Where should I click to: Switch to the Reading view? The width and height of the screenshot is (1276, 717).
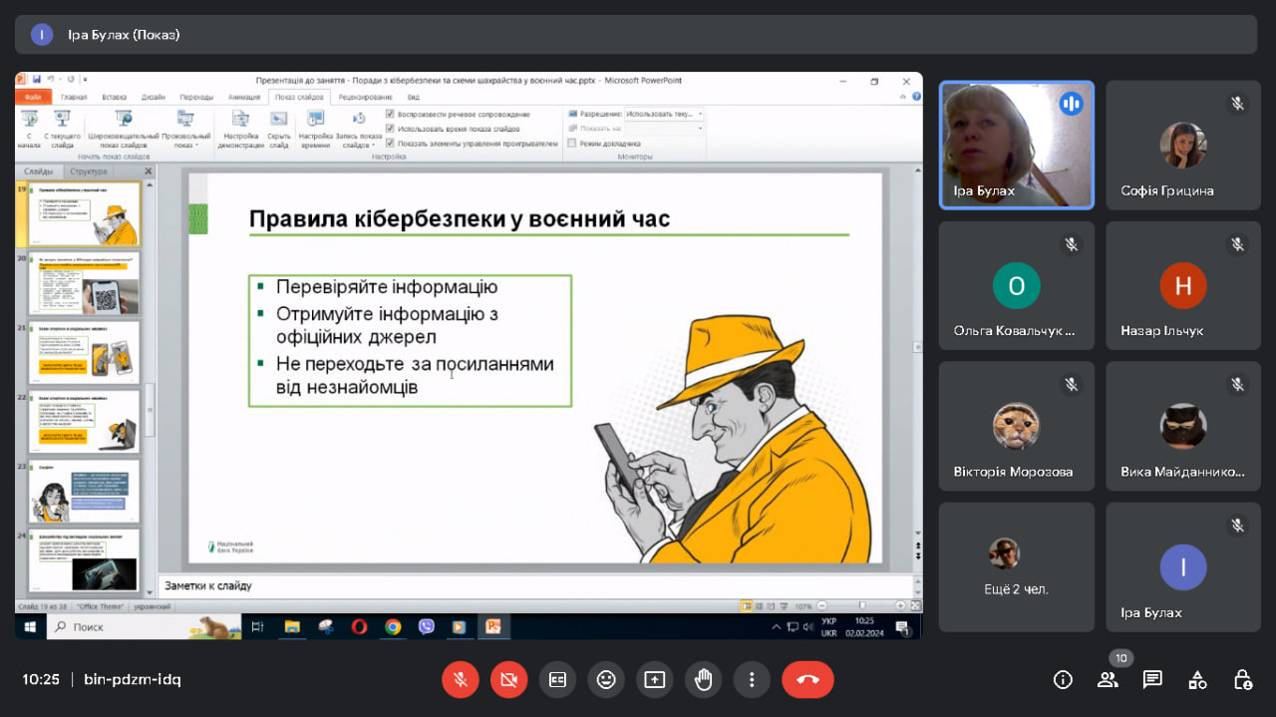pos(770,606)
